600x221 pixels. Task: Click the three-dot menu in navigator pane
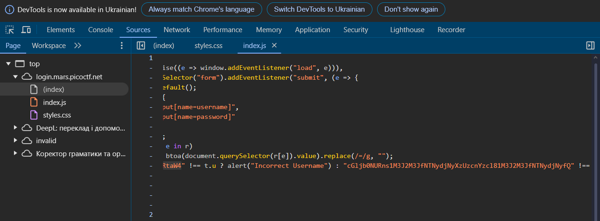point(122,46)
